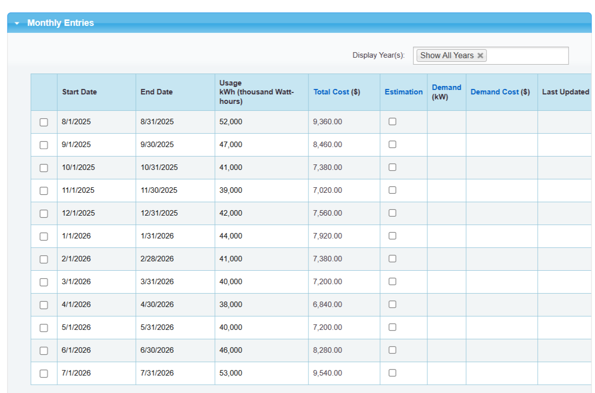Click the end date 2/28/2026

click(157, 259)
